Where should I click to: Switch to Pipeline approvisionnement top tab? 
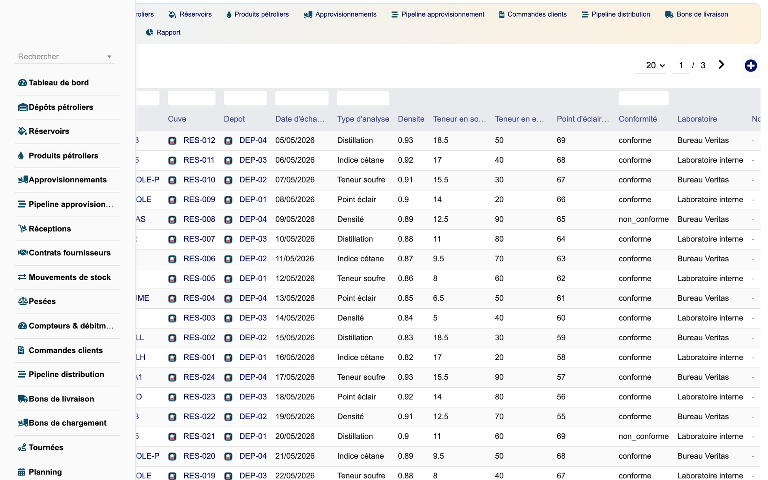pos(438,14)
